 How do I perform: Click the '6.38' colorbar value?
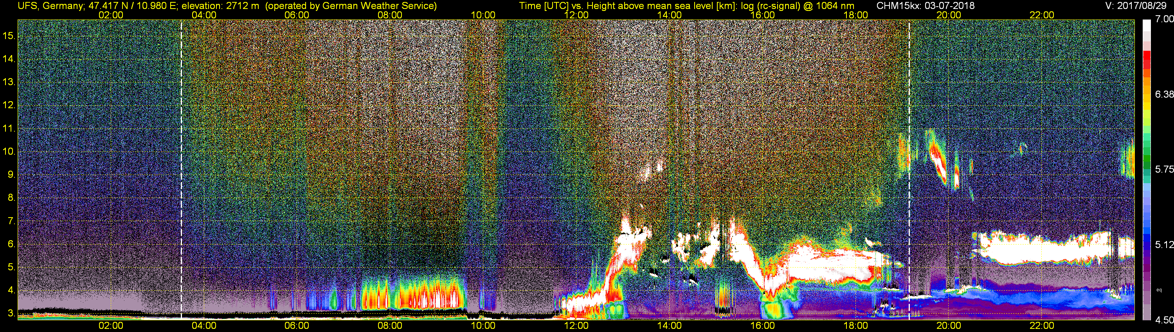pyautogui.click(x=1164, y=94)
